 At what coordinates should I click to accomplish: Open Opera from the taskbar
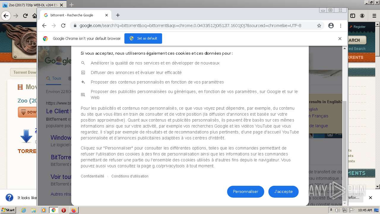click(x=64, y=210)
